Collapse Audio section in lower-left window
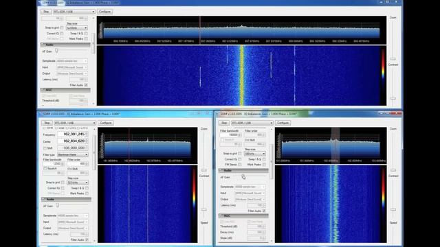Screen dimensions: 440x247 coord(66,200)
